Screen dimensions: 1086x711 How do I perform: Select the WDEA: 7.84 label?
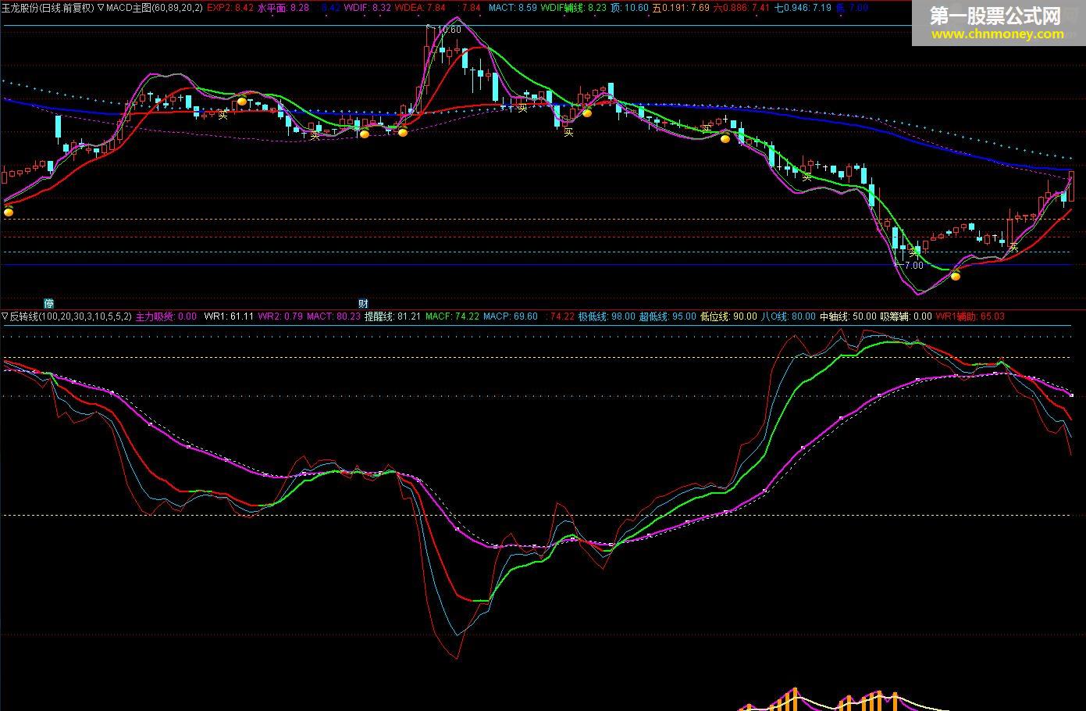[420, 7]
